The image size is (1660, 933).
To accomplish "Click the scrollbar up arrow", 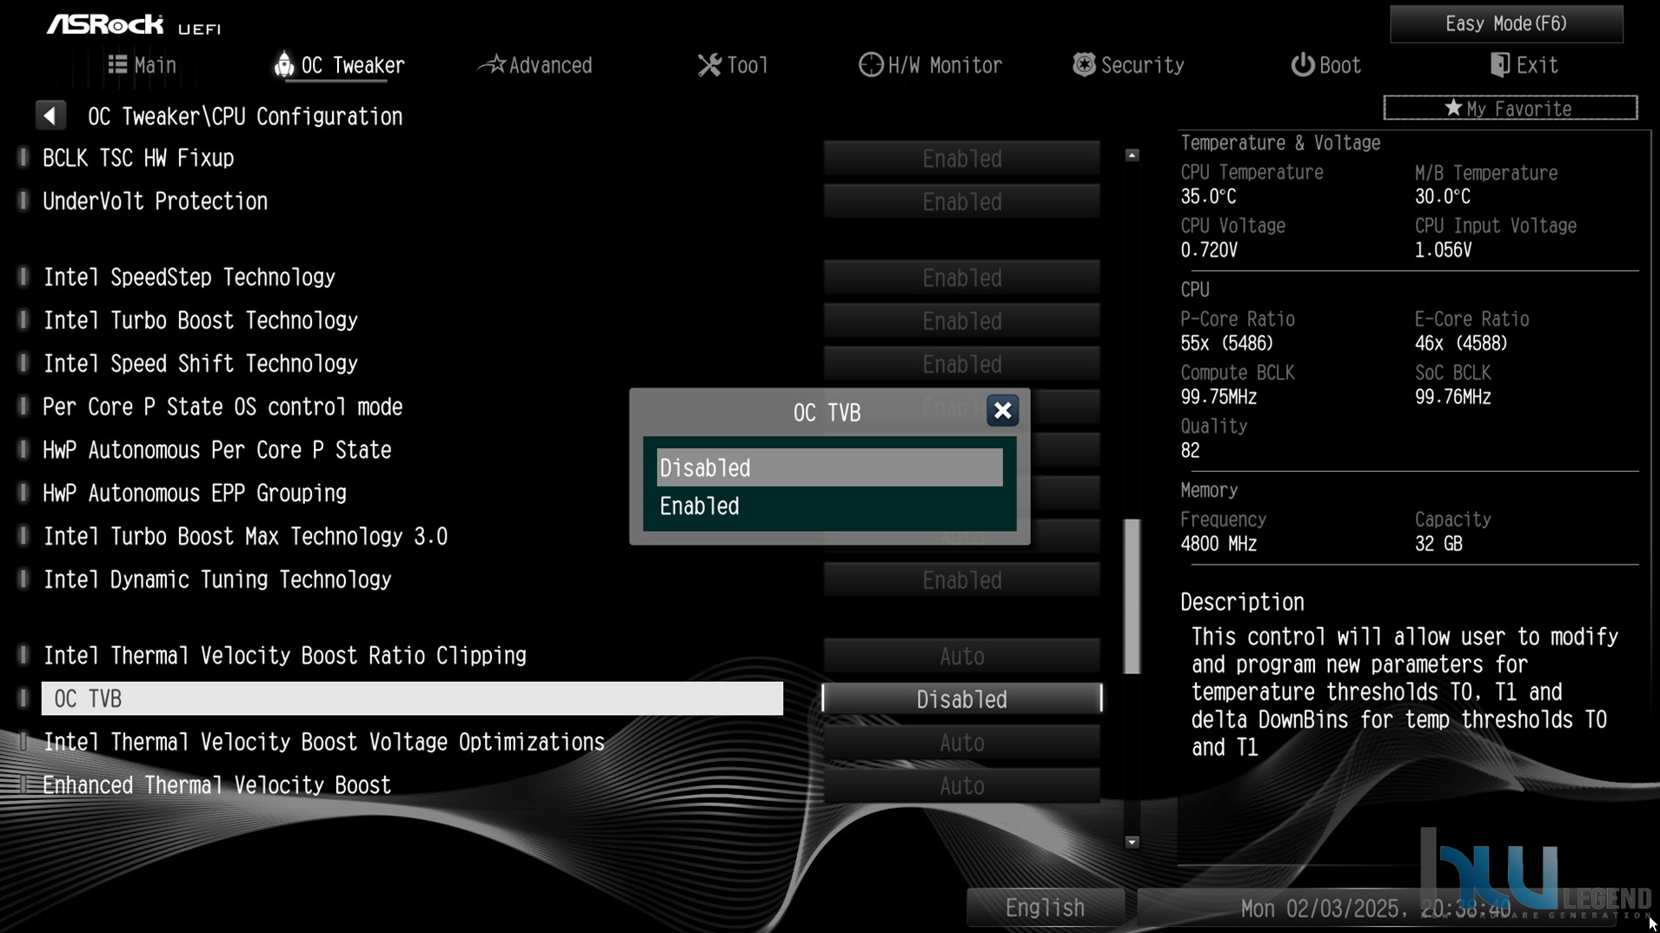I will [1132, 155].
